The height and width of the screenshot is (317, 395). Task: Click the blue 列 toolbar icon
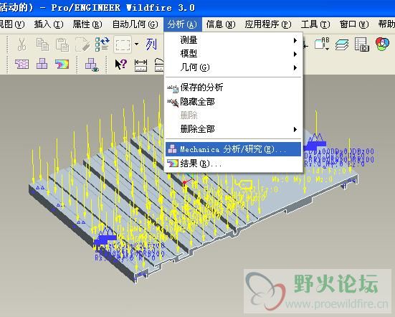[151, 44]
